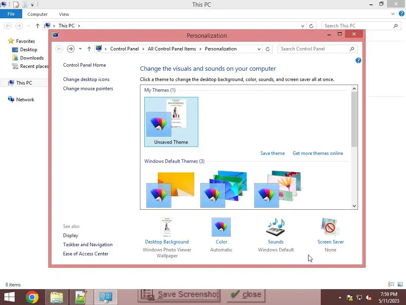Viewport: 406px width, 305px height.
Task: Select Recent places in the navigation pane
Action: (31, 66)
